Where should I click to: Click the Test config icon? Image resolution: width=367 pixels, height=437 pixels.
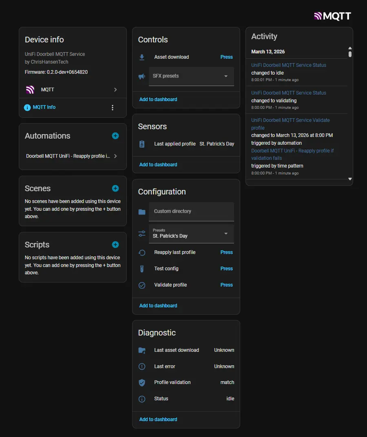click(x=142, y=269)
